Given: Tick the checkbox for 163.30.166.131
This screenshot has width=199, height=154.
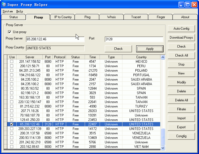Looking at the screenshot, I should coord(12,97).
